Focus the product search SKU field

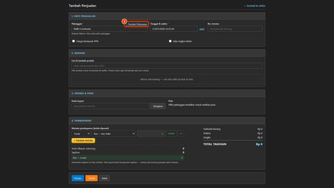pyautogui.click(x=167, y=66)
